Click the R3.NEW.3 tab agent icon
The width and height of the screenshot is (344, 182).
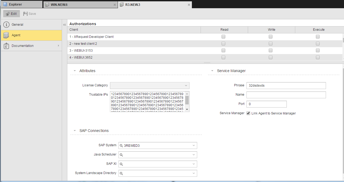121,5
